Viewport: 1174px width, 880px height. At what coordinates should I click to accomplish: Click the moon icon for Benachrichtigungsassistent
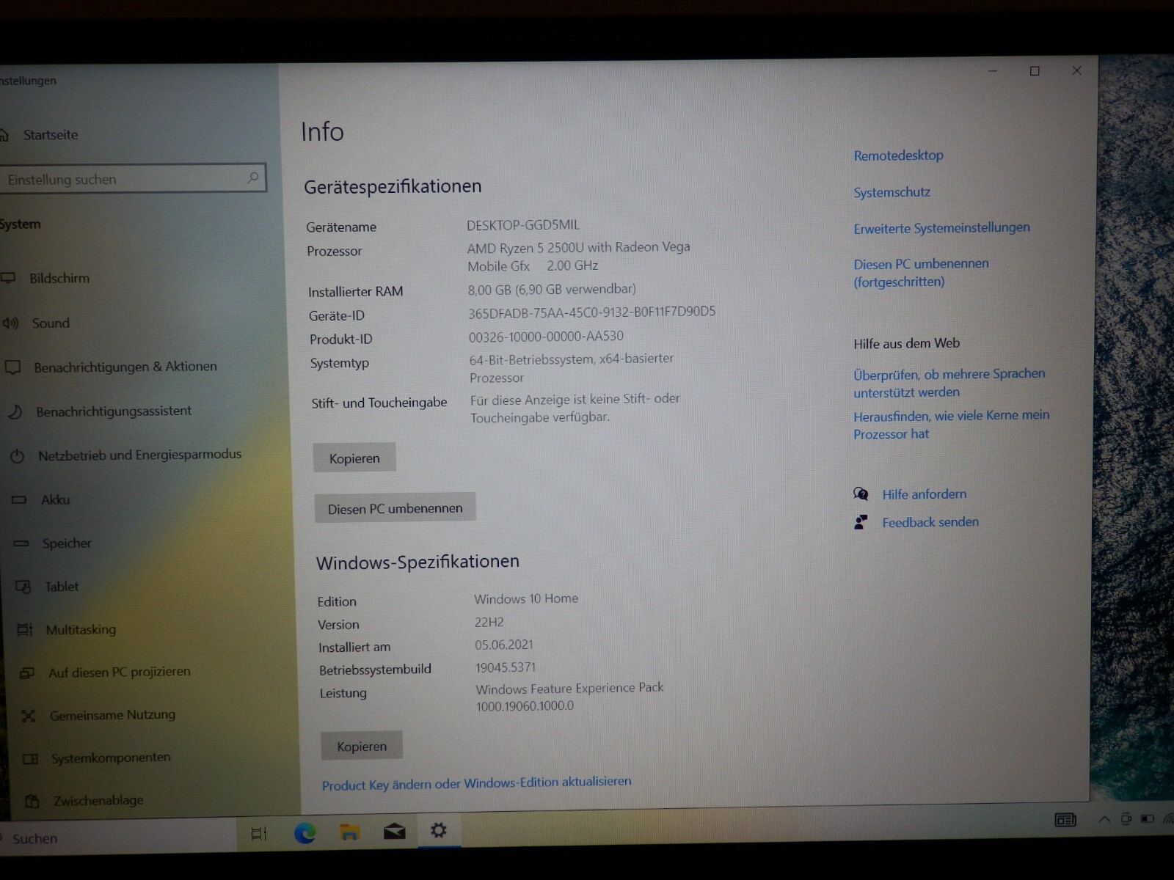[x=15, y=412]
